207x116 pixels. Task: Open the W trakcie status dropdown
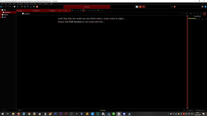201,110
